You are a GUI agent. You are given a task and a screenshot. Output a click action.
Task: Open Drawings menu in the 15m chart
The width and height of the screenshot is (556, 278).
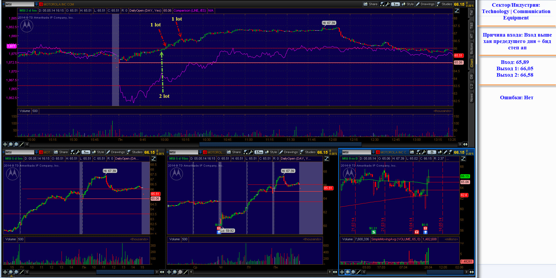(288, 152)
